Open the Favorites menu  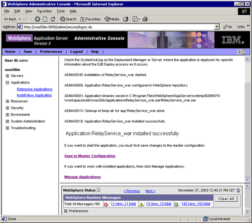[45, 11]
